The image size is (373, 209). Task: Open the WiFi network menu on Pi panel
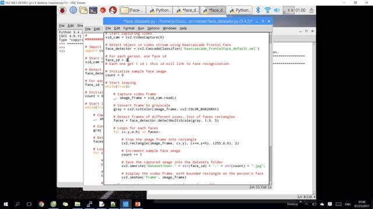(268, 10)
